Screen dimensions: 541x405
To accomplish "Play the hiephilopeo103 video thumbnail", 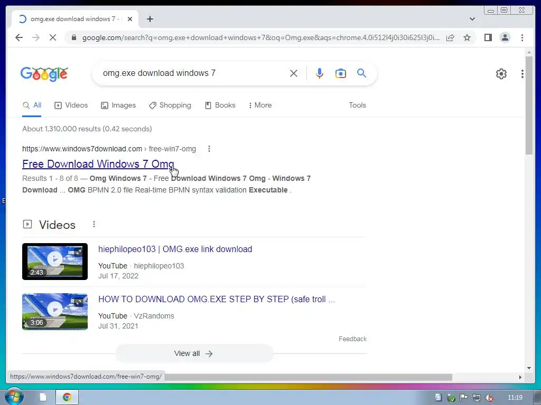I will click(x=55, y=262).
